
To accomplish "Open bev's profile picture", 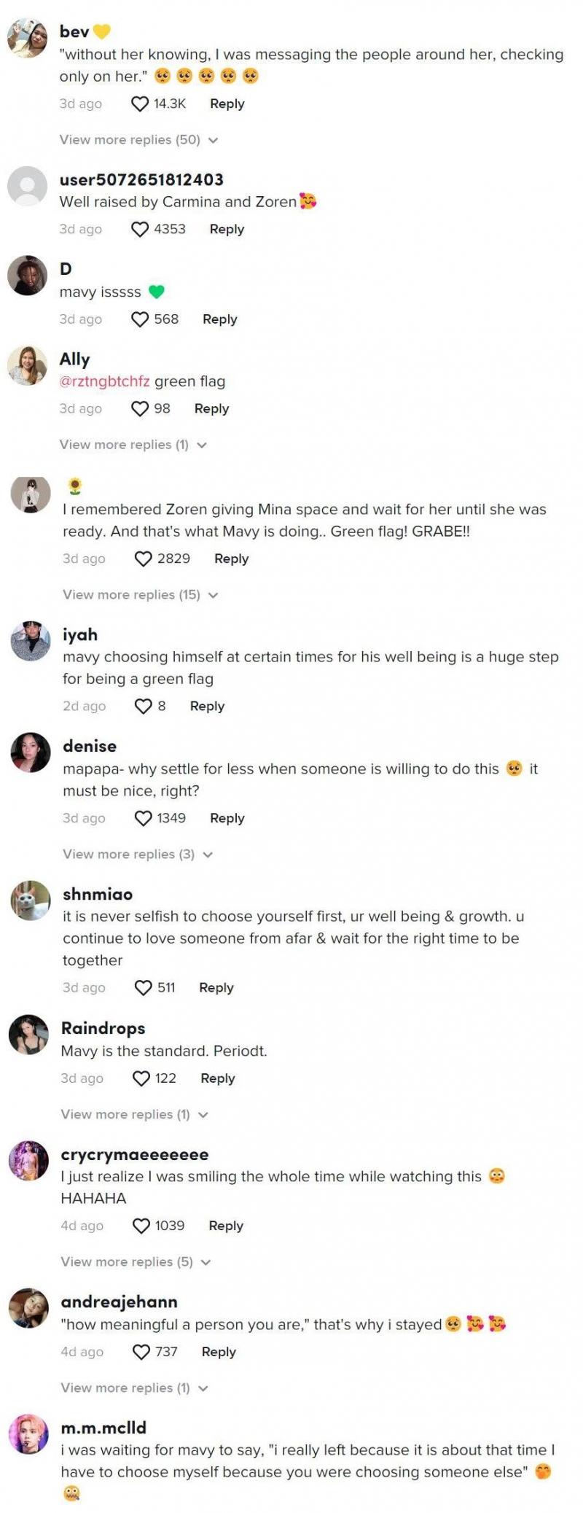I will click(28, 38).
